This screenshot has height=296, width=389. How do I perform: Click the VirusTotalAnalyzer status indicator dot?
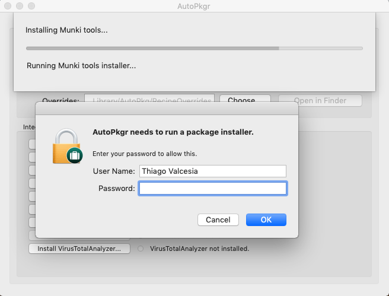[141, 249]
